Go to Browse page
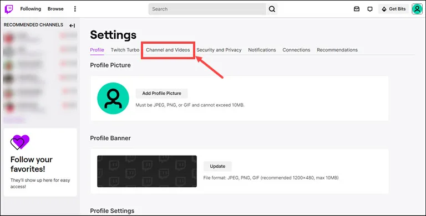The image size is (426, 216). coord(55,9)
